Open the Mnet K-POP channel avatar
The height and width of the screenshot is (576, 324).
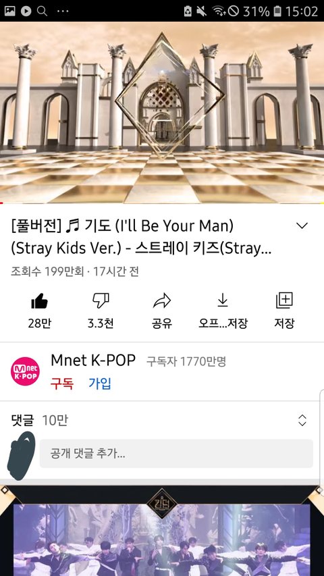point(25,371)
